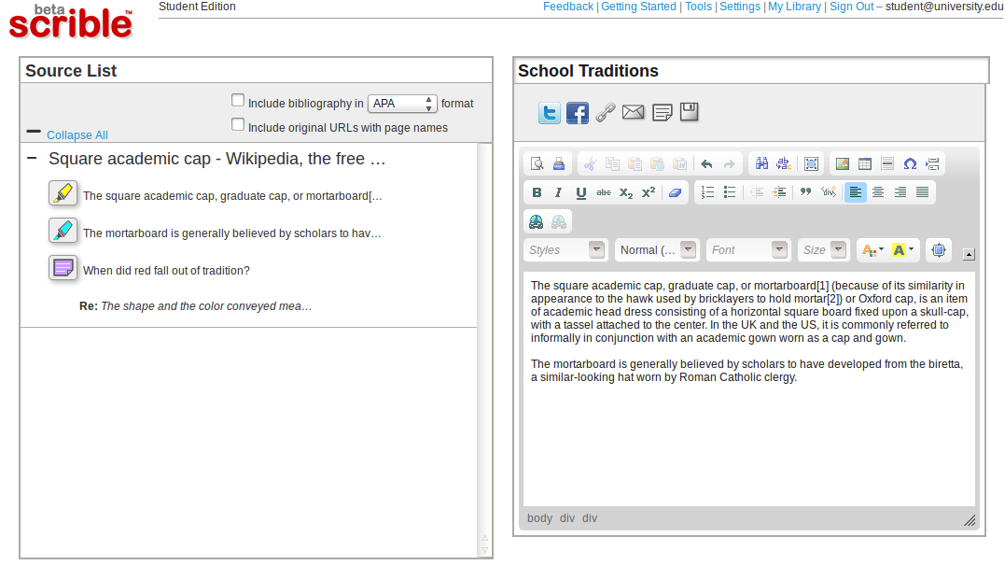Apply block quote formatting
1005x565 pixels.
click(x=805, y=192)
